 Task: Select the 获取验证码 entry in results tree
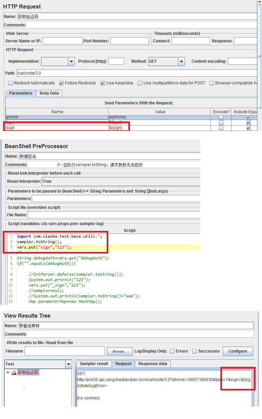point(28,373)
